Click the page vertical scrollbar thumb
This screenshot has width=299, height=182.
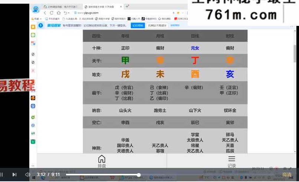[x=295, y=54]
